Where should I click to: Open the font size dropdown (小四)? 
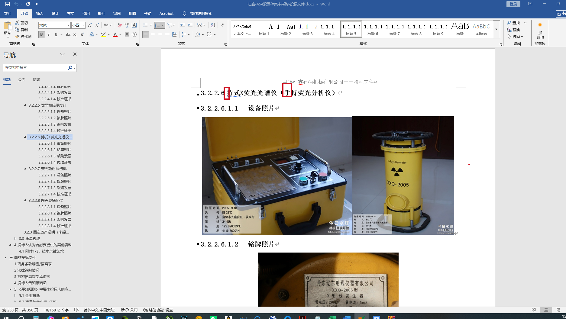pos(83,25)
